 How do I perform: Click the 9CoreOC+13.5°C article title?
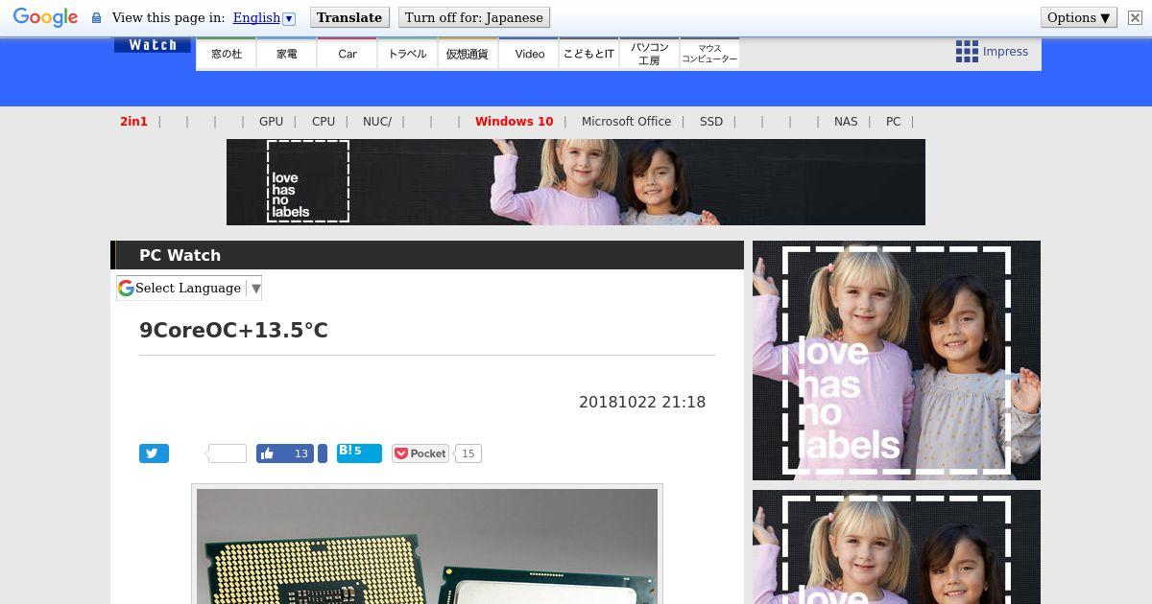coord(233,330)
